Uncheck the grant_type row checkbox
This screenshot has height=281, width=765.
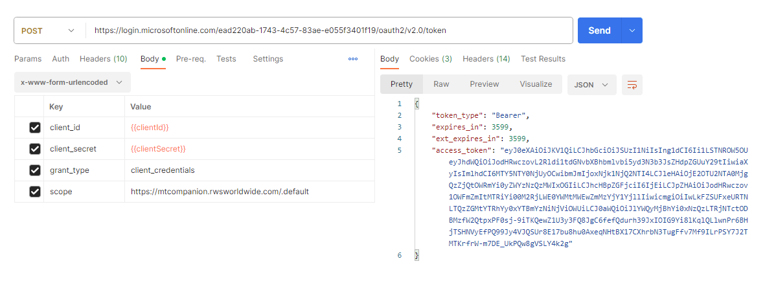tap(34, 170)
